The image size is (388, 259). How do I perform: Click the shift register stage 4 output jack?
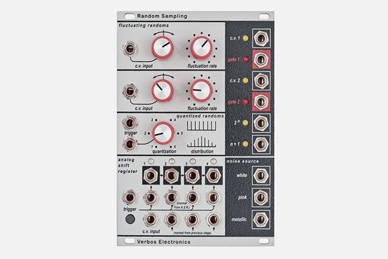[213, 175]
